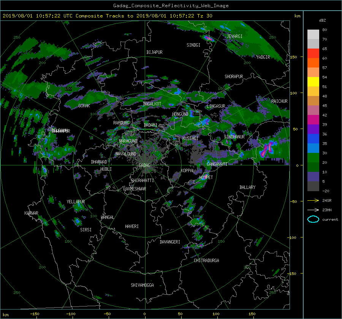Click the RAMDURG city label
This screenshot has width=342, height=319.
[x=121, y=123]
